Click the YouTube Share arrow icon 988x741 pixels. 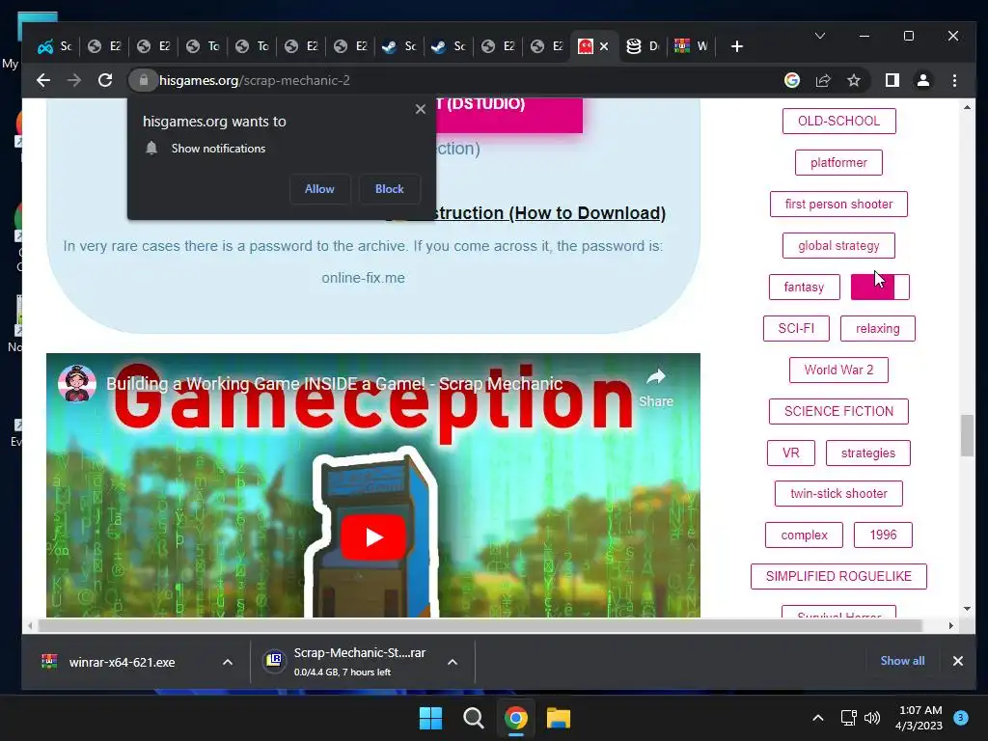click(x=656, y=377)
